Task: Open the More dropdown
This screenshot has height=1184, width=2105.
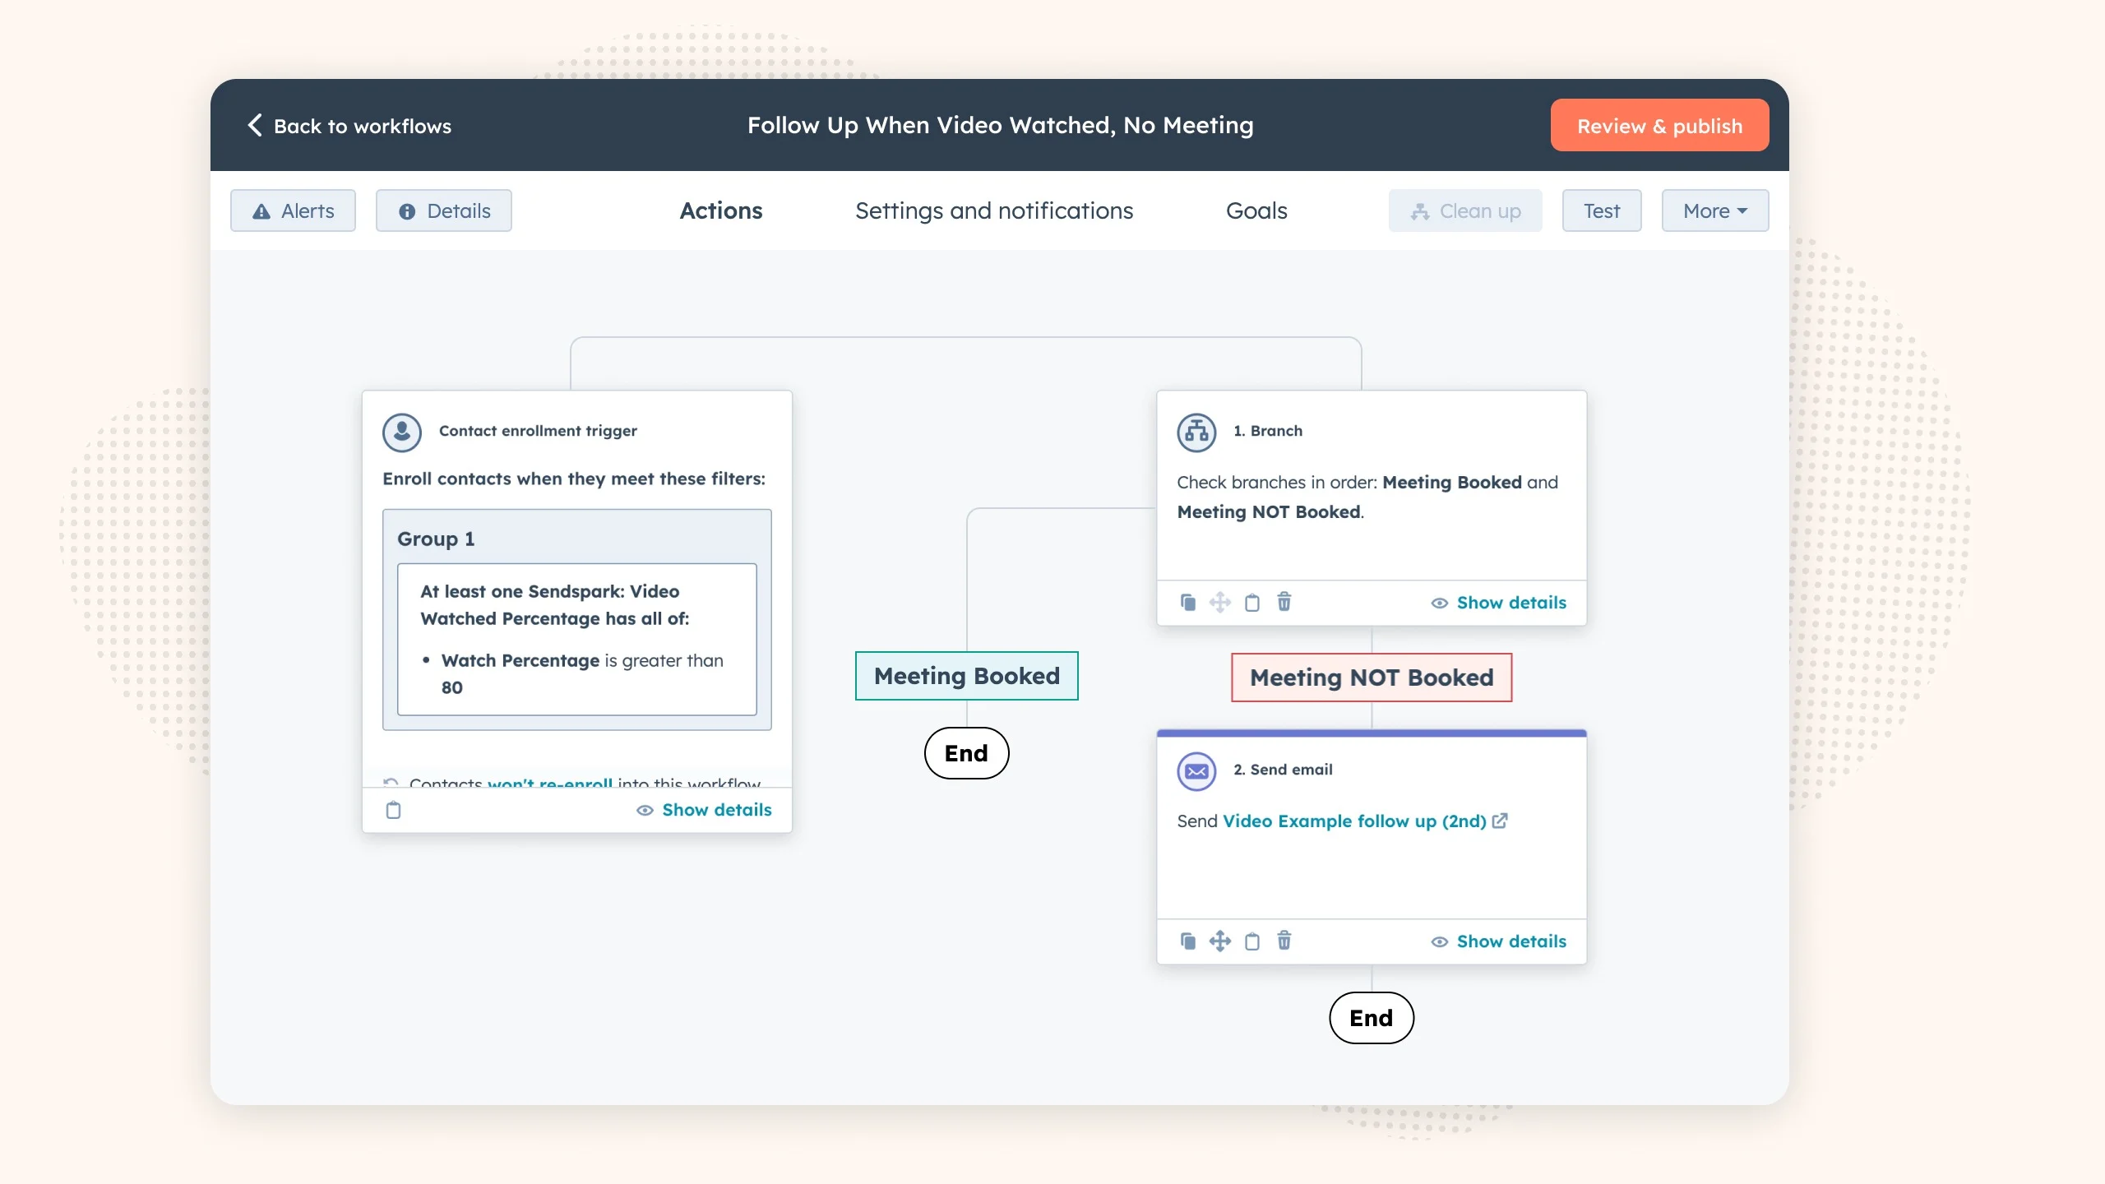Action: point(1714,210)
